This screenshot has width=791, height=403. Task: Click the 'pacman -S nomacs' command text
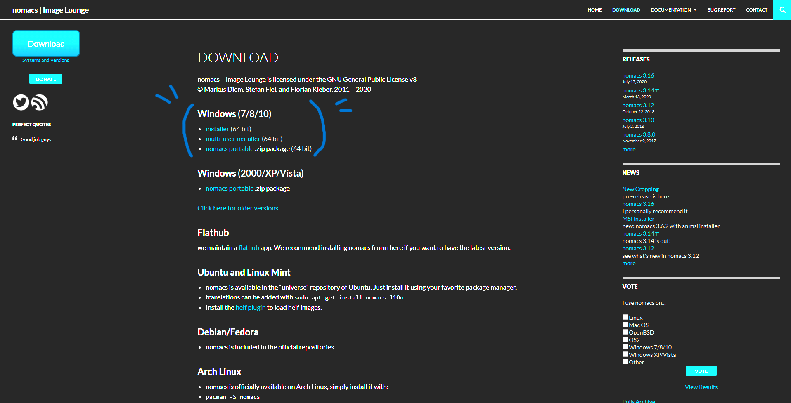point(233,397)
